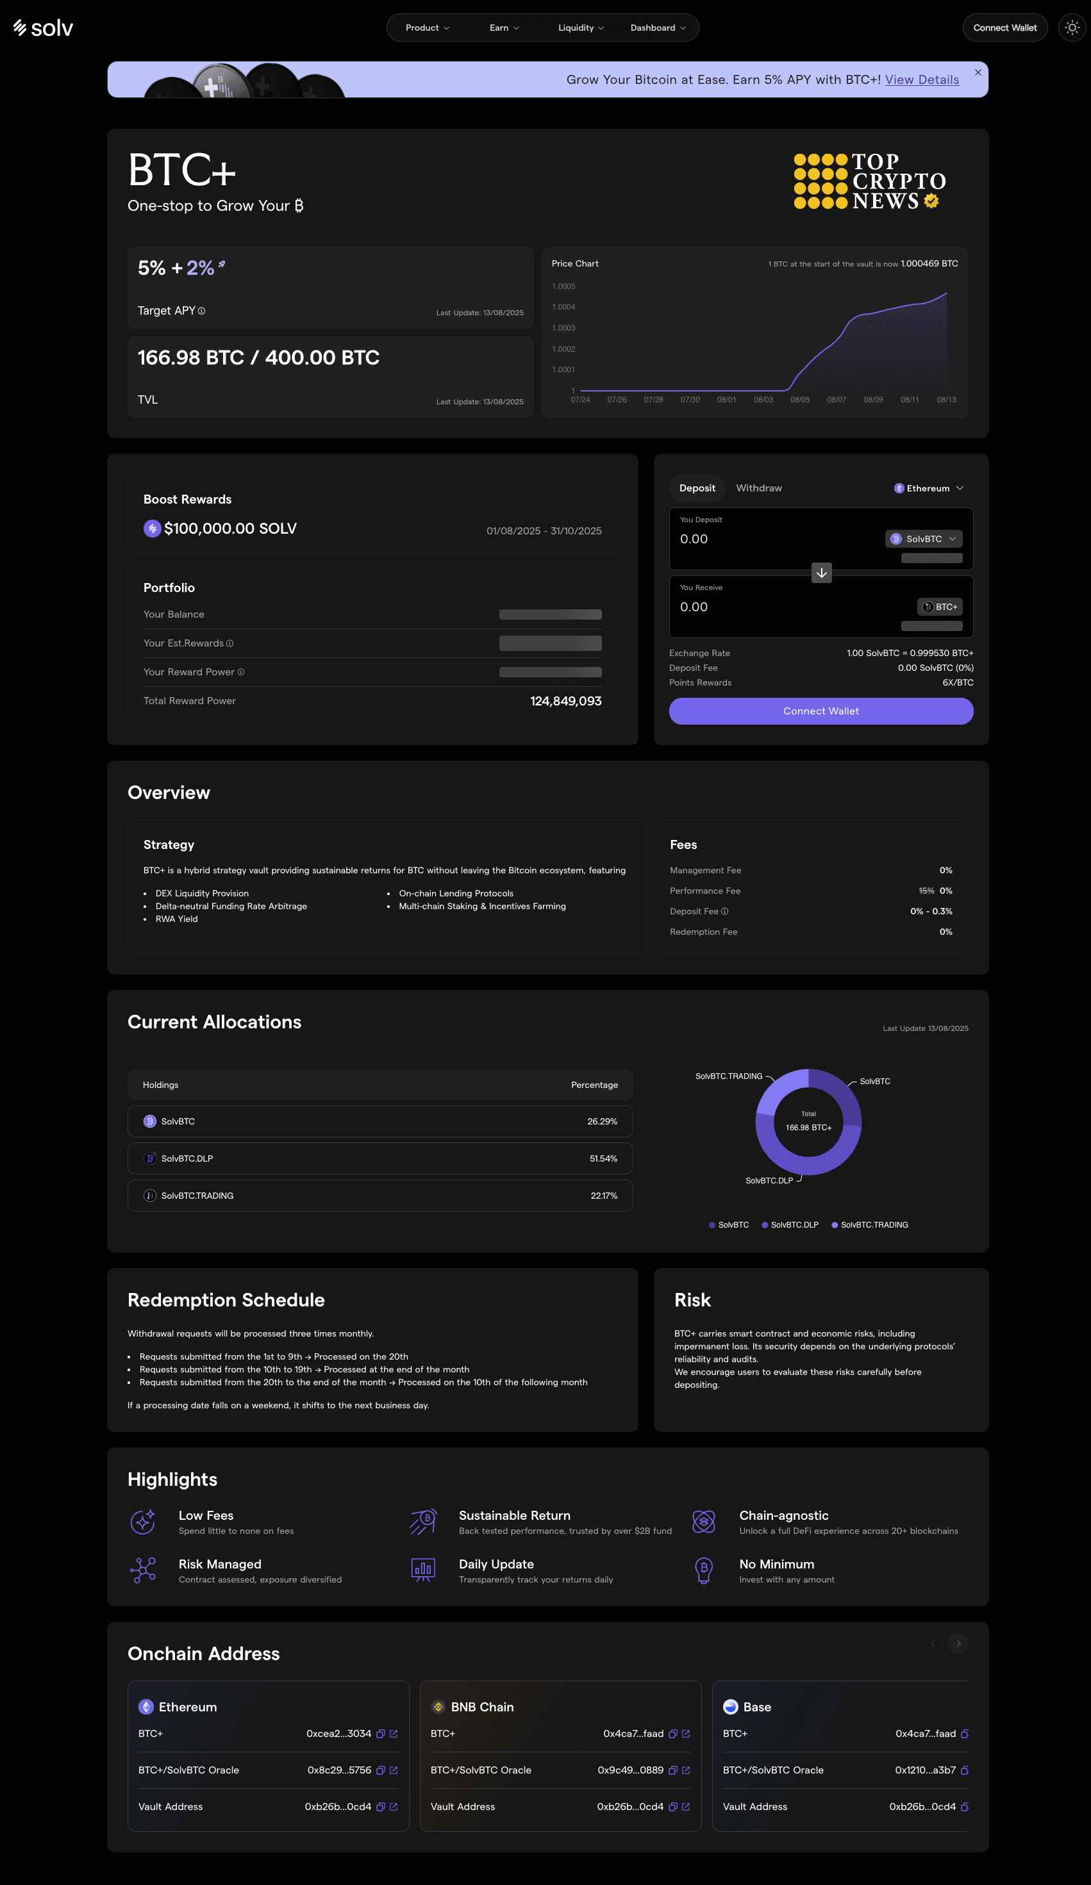Open Ethereum Oracle address external link
The image size is (1091, 1885).
pyautogui.click(x=394, y=1770)
